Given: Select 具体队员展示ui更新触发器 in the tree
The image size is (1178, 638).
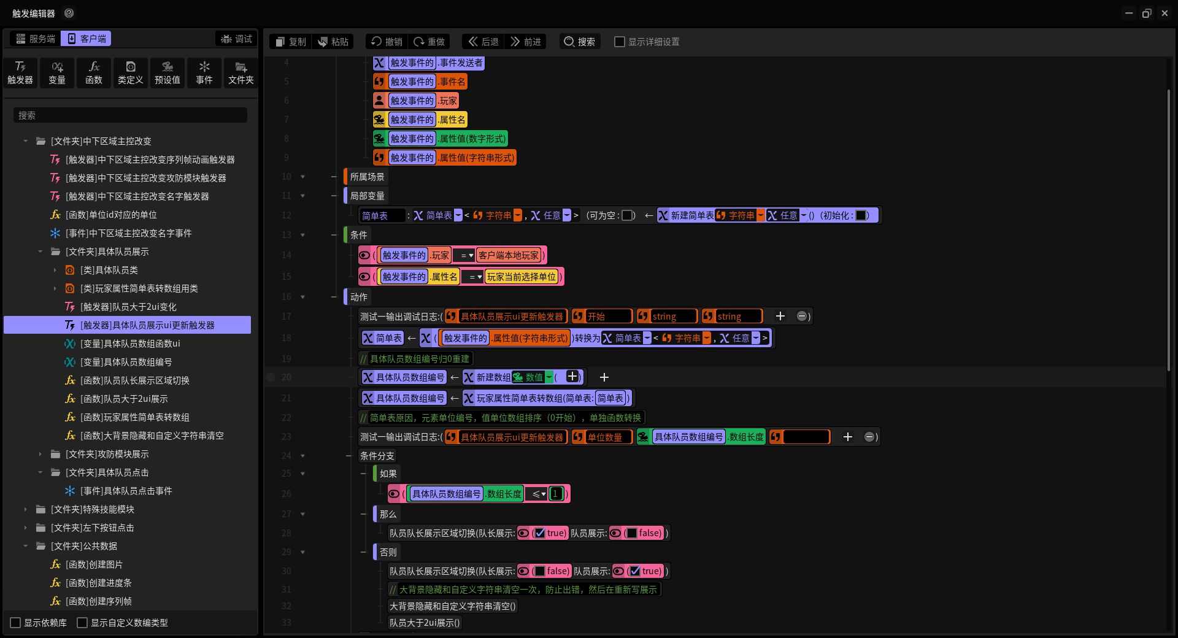Looking at the screenshot, I should [x=128, y=325].
